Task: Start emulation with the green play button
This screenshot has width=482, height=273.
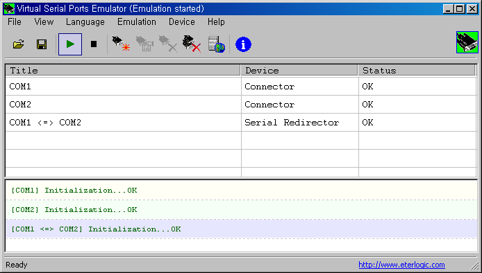Action: click(70, 44)
